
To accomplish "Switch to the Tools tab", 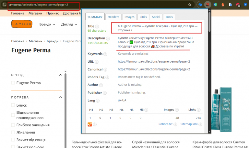I will click(169, 17).
